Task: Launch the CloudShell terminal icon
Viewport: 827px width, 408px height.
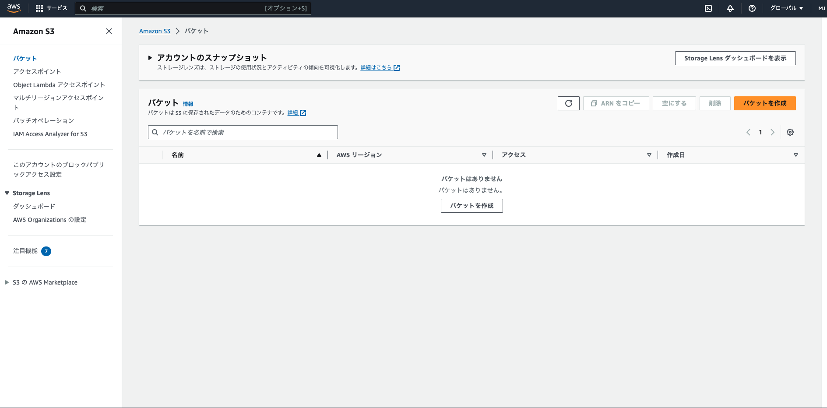Action: click(708, 8)
